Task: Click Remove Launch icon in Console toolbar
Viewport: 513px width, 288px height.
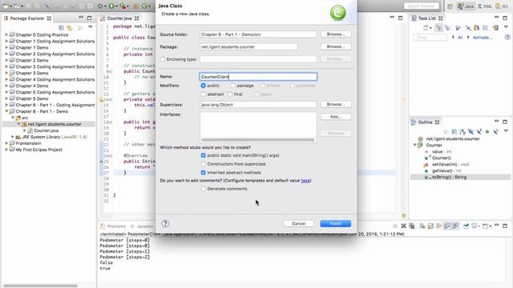Action: point(403,226)
